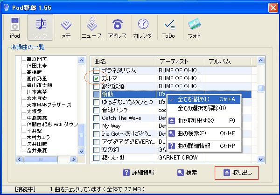Open the メモ section
Image resolution: width=280 pixels, height=195 pixels.
tap(66, 28)
